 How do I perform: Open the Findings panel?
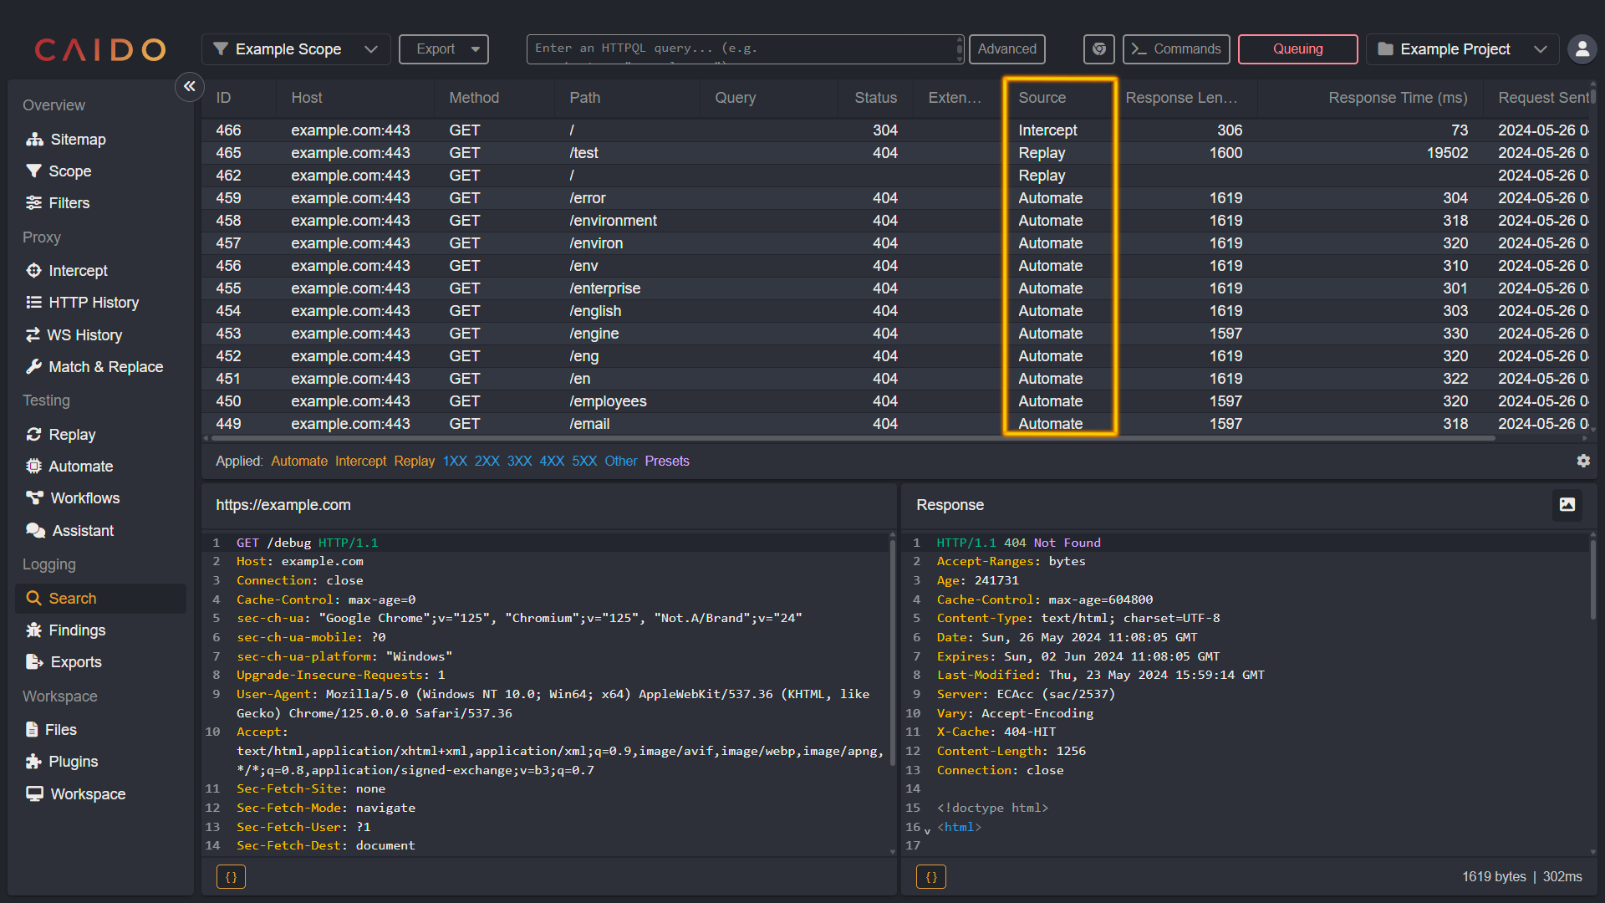76,630
